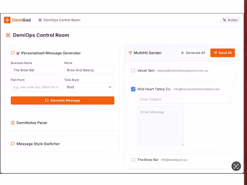The width and height of the screenshot is (247, 185).
Task: Open DemiOps Control Room nav tab
Action: [x=59, y=20]
